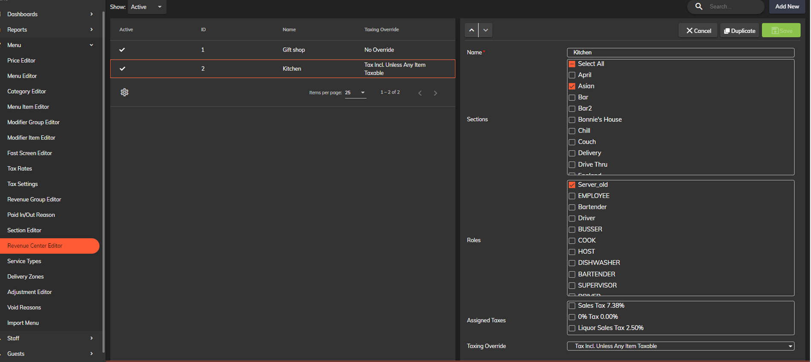
Task: Open the Price Editor
Action: click(21, 60)
